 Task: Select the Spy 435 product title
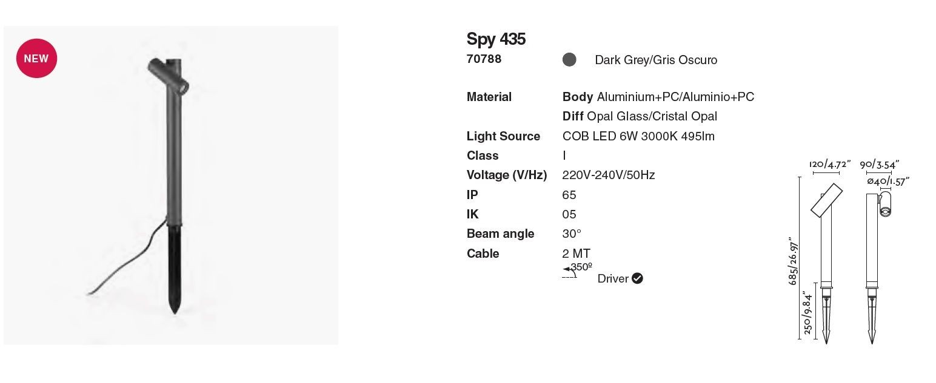tap(496, 39)
